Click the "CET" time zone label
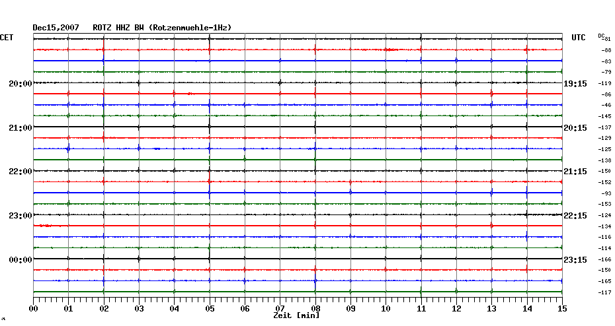Screen dimensions: 615x326 [7, 38]
